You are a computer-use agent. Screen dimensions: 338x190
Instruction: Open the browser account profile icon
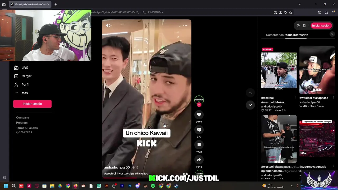[320, 12]
